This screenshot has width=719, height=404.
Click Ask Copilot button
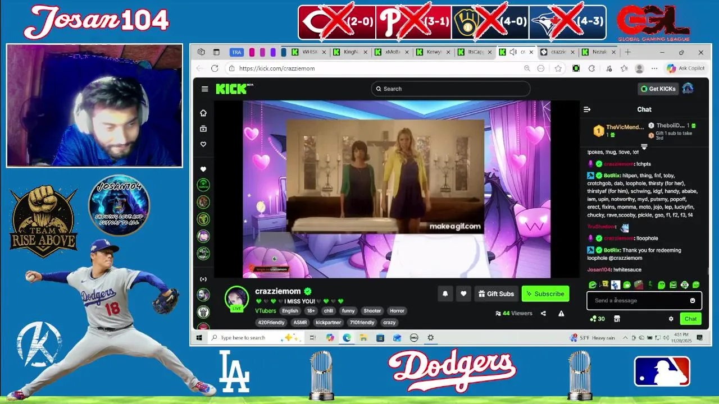coord(685,68)
